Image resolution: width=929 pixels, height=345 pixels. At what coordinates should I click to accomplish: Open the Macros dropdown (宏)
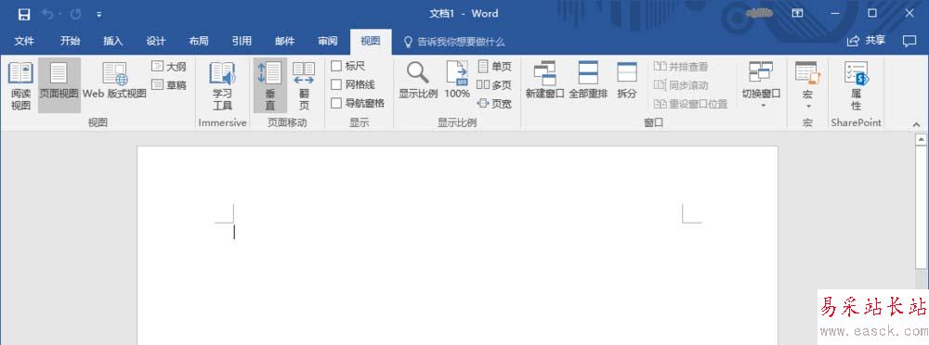(x=807, y=85)
